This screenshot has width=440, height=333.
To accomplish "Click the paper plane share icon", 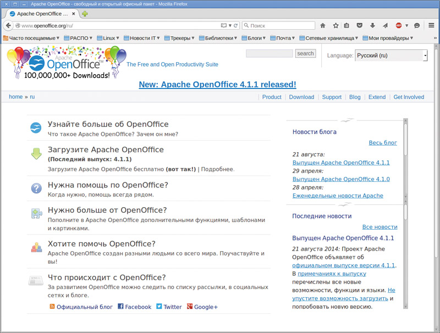I will (x=386, y=25).
